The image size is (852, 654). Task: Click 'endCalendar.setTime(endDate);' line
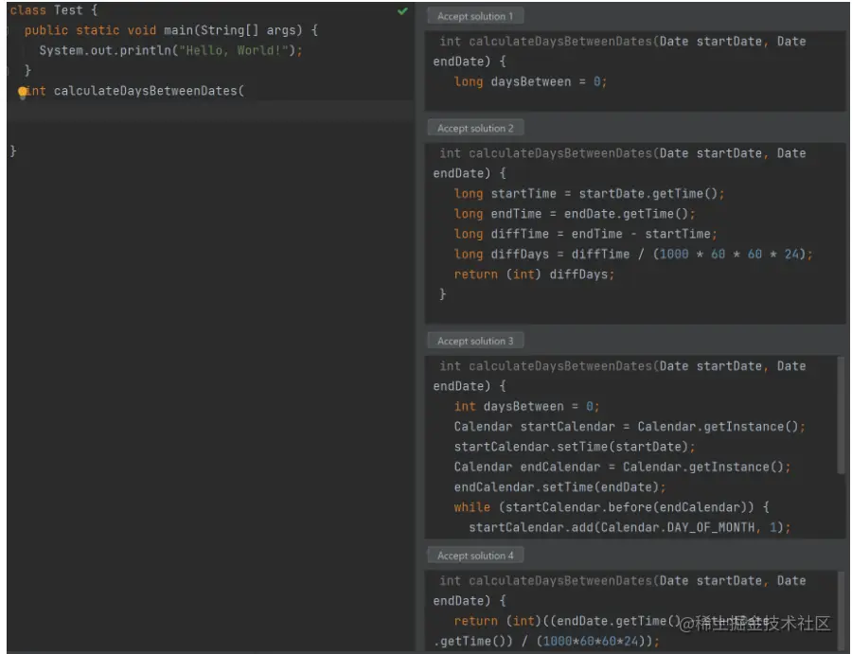coord(559,486)
